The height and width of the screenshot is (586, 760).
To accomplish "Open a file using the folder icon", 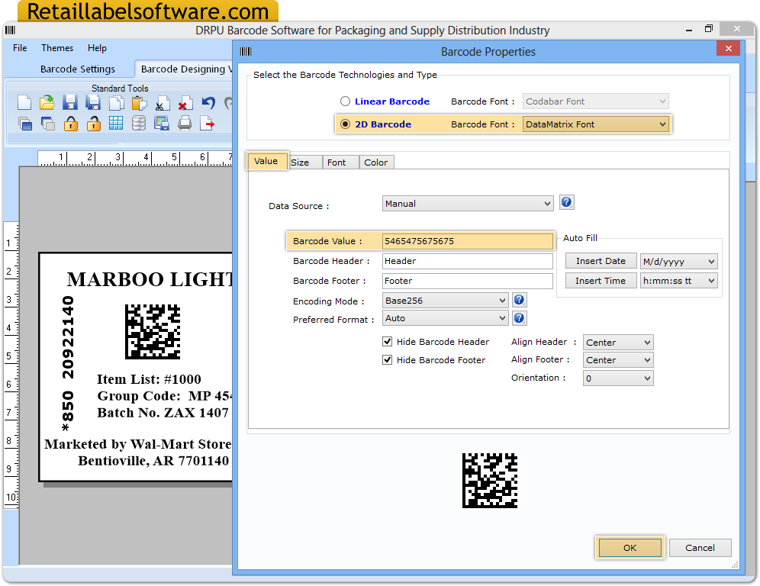I will coord(47,103).
